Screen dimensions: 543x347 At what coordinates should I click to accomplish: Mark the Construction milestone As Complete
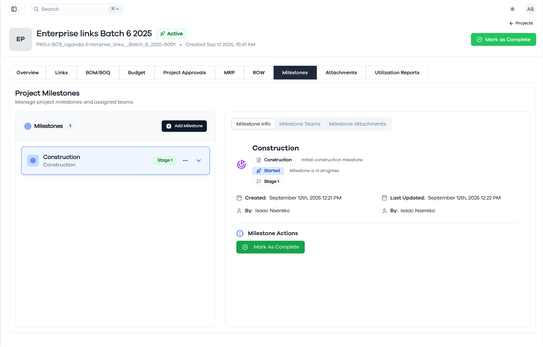click(x=270, y=247)
